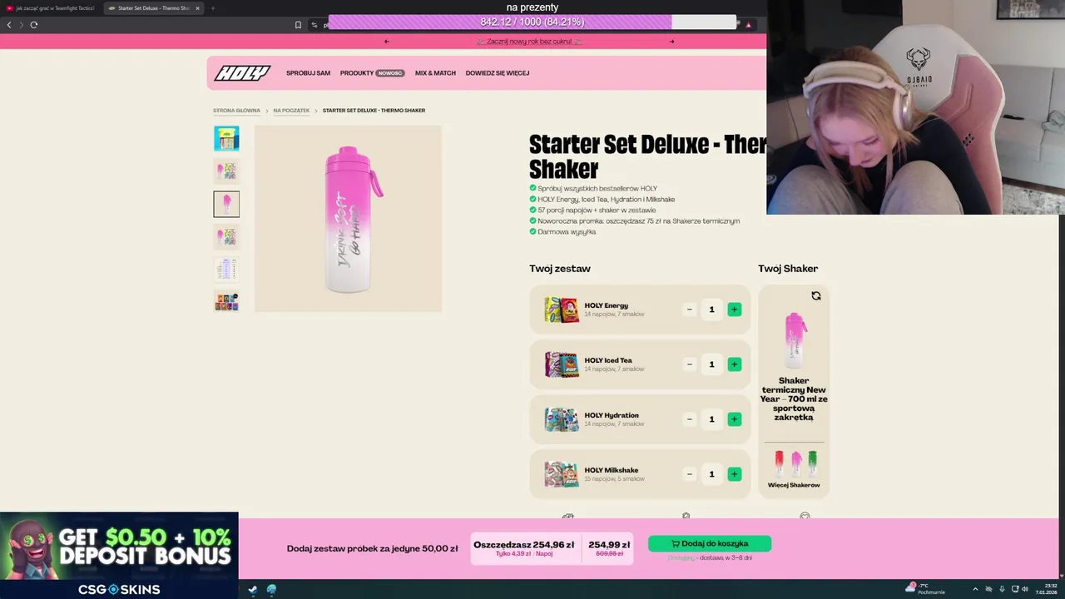This screenshot has width=1065, height=599.
Task: Reload the browser page
Action: [x=34, y=25]
